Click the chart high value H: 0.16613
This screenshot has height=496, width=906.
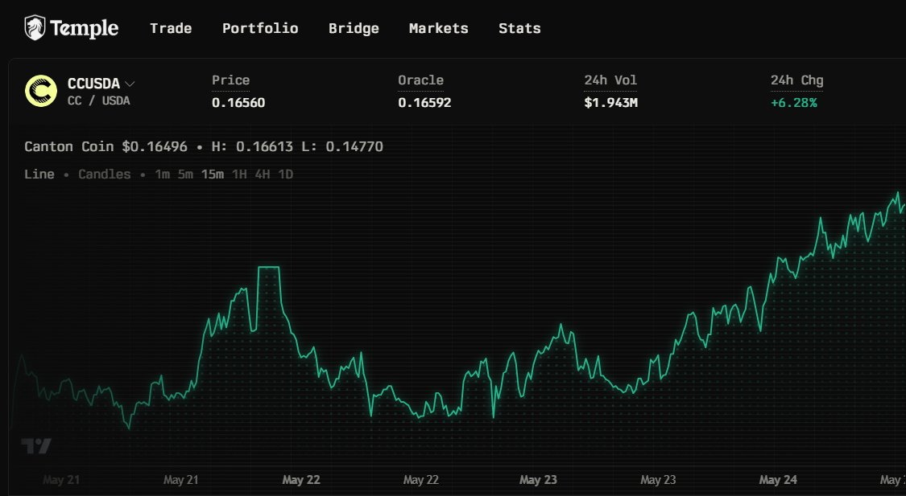click(252, 146)
